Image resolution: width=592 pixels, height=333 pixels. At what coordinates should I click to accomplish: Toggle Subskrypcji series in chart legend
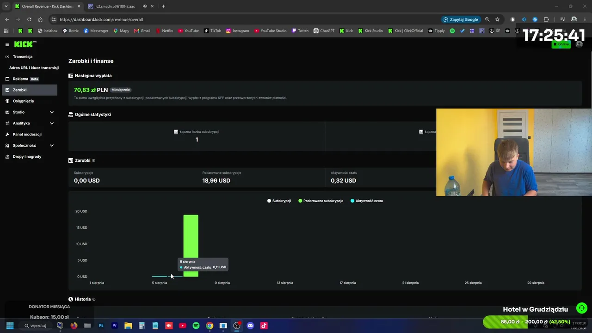click(279, 201)
